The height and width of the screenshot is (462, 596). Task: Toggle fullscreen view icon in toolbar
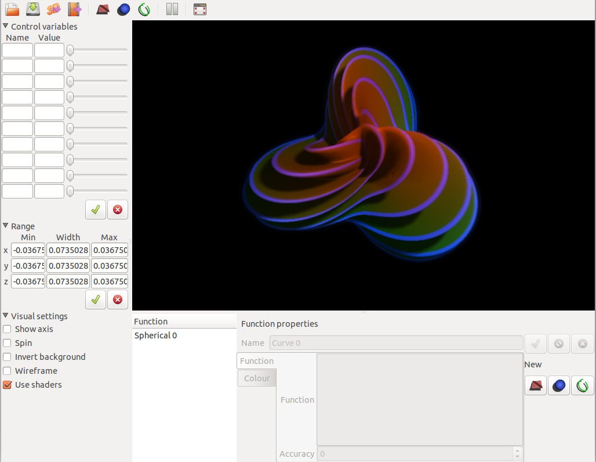(x=200, y=9)
